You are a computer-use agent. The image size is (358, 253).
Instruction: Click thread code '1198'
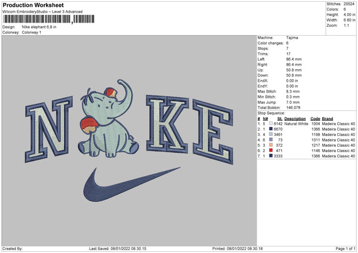coord(316,134)
